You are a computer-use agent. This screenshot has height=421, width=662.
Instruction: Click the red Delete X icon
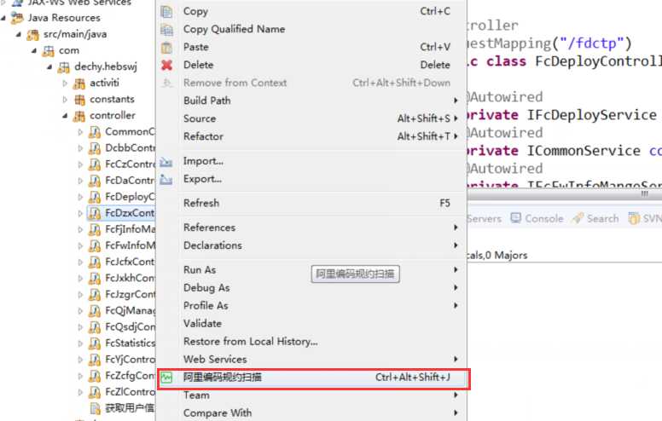(166, 65)
